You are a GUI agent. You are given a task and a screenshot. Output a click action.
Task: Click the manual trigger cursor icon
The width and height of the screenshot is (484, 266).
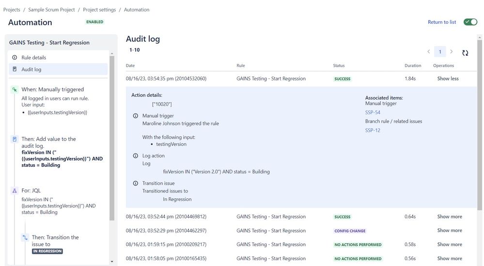(15, 90)
